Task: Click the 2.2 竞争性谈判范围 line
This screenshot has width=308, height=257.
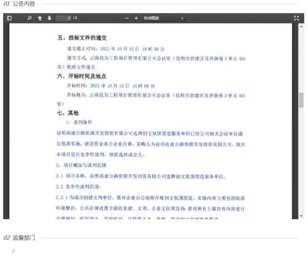Action: click(78, 187)
